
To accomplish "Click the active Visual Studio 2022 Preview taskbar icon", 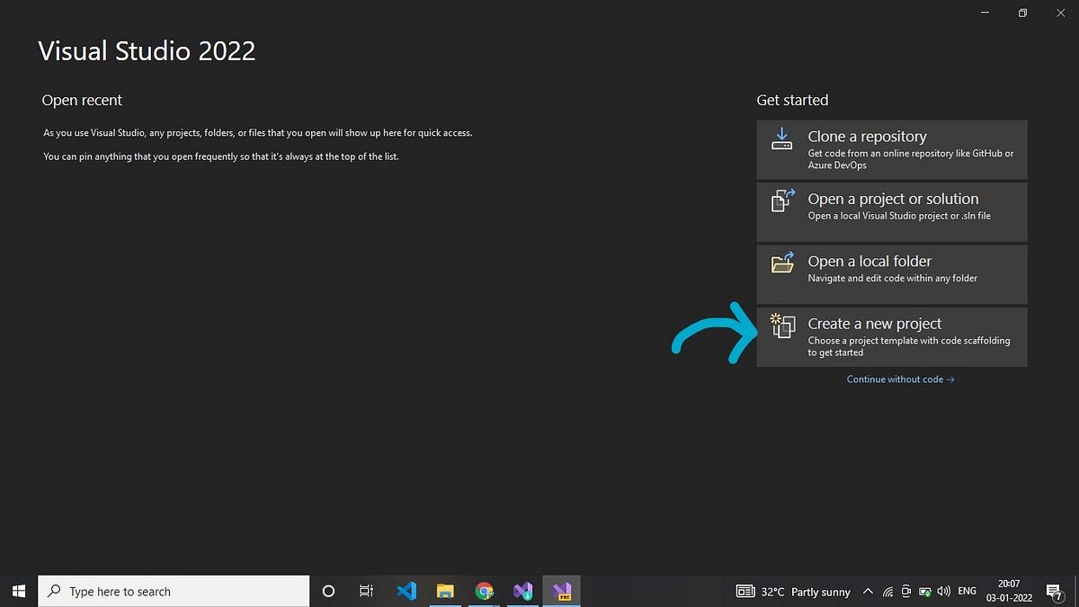I will (562, 591).
